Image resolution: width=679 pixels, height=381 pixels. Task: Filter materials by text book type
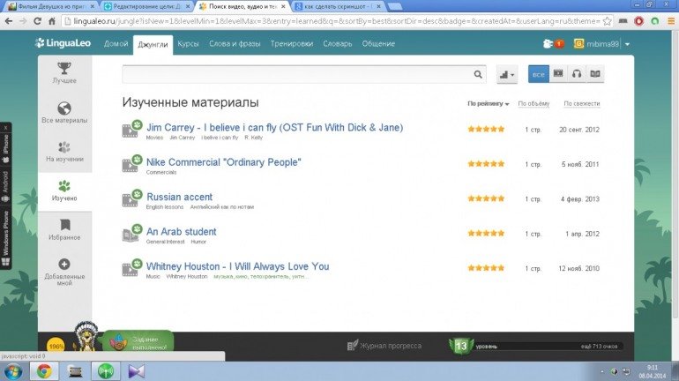(x=596, y=75)
